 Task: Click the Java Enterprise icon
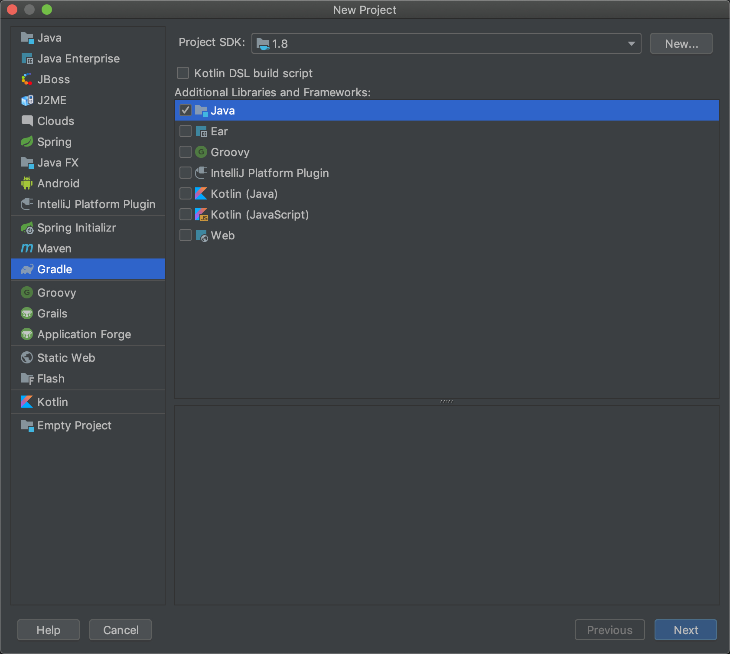click(x=27, y=59)
